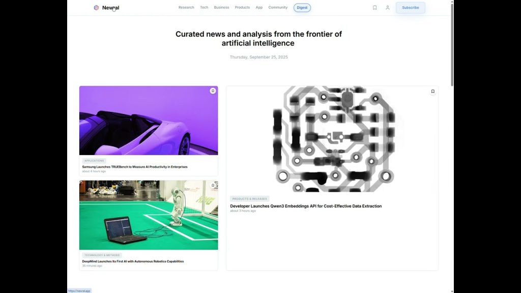Go to the Tech section
This screenshot has width=521, height=293.
click(x=204, y=8)
